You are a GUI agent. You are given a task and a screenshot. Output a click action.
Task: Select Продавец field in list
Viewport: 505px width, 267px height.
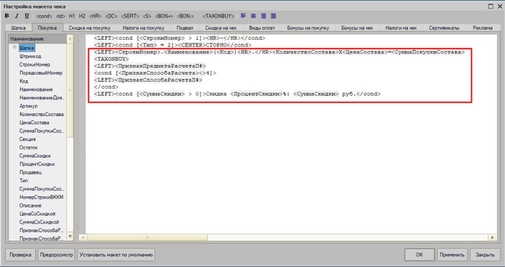pos(31,172)
